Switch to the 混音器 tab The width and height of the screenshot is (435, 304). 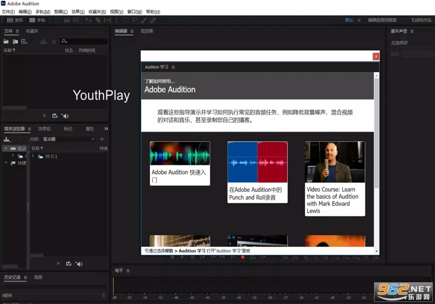point(147,31)
